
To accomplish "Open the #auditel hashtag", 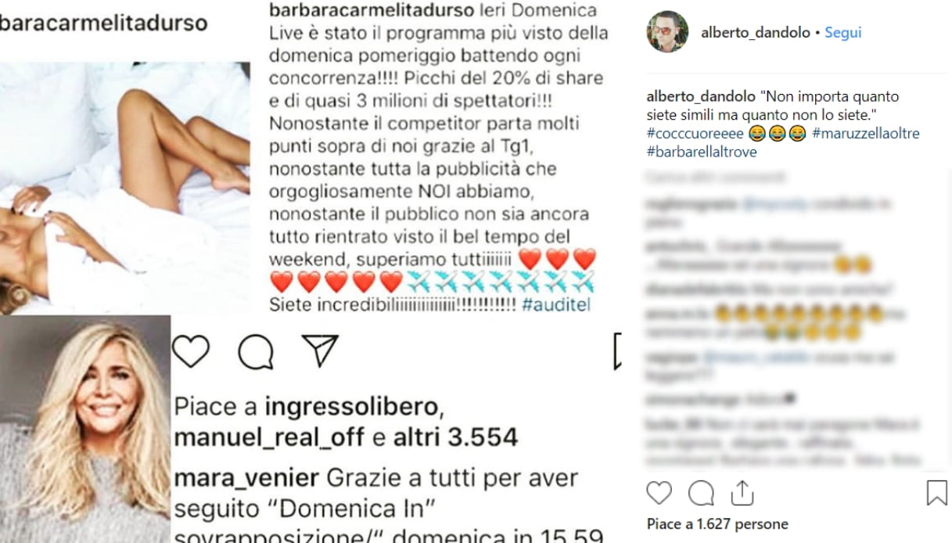I will coord(555,304).
